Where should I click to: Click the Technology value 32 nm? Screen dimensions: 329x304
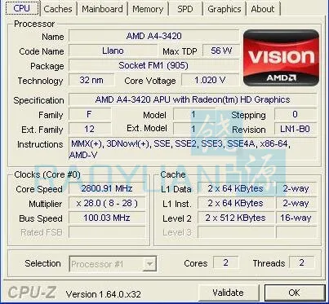coord(91,80)
